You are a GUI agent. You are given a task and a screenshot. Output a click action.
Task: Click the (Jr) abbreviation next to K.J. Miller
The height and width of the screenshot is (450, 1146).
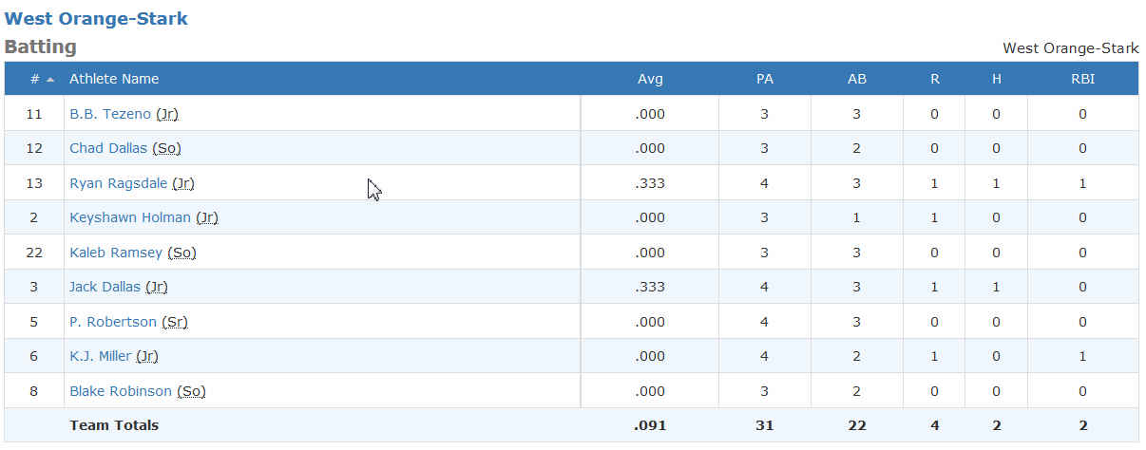[147, 356]
